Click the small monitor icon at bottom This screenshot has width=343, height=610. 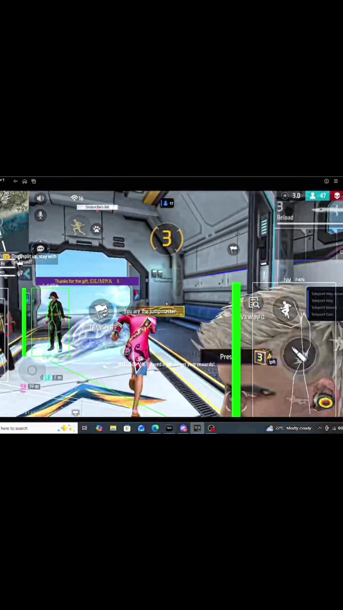[x=76, y=413]
